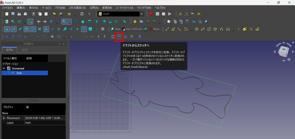Toggle the Draft grid visibility icon
This screenshot has height=139, width=295.
103,29
